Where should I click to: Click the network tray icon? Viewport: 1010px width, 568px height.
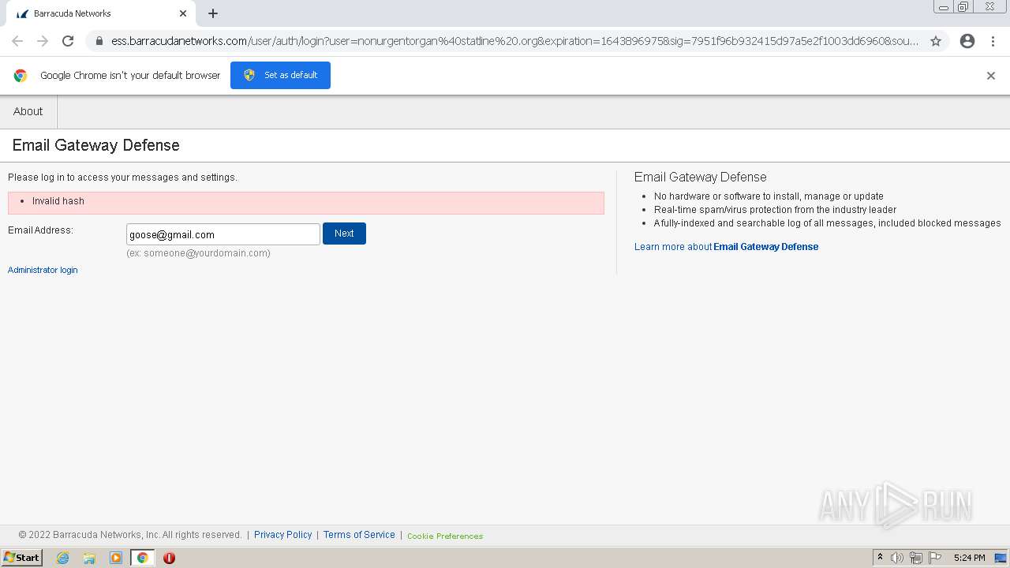coord(916,558)
